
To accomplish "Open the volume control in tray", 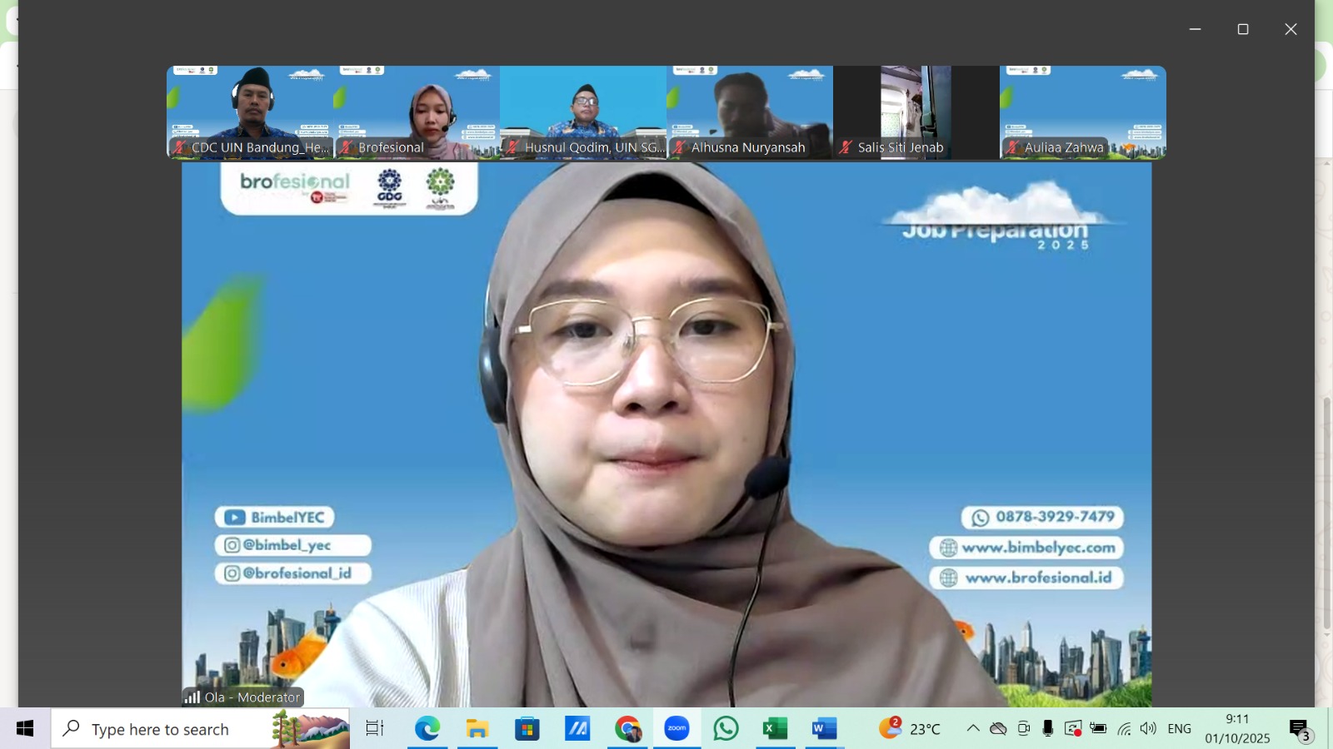I will pyautogui.click(x=1149, y=729).
